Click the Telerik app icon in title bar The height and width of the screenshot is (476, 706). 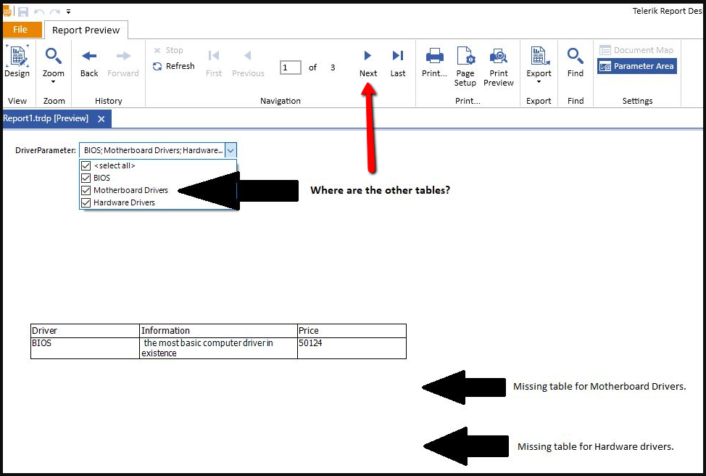[x=7, y=12]
